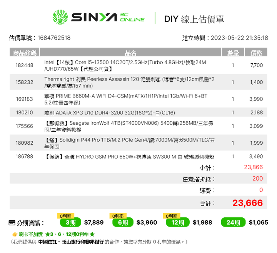Click the price 3,490
Image resolution: width=277 pixels, height=253 pixels.
point(256,156)
